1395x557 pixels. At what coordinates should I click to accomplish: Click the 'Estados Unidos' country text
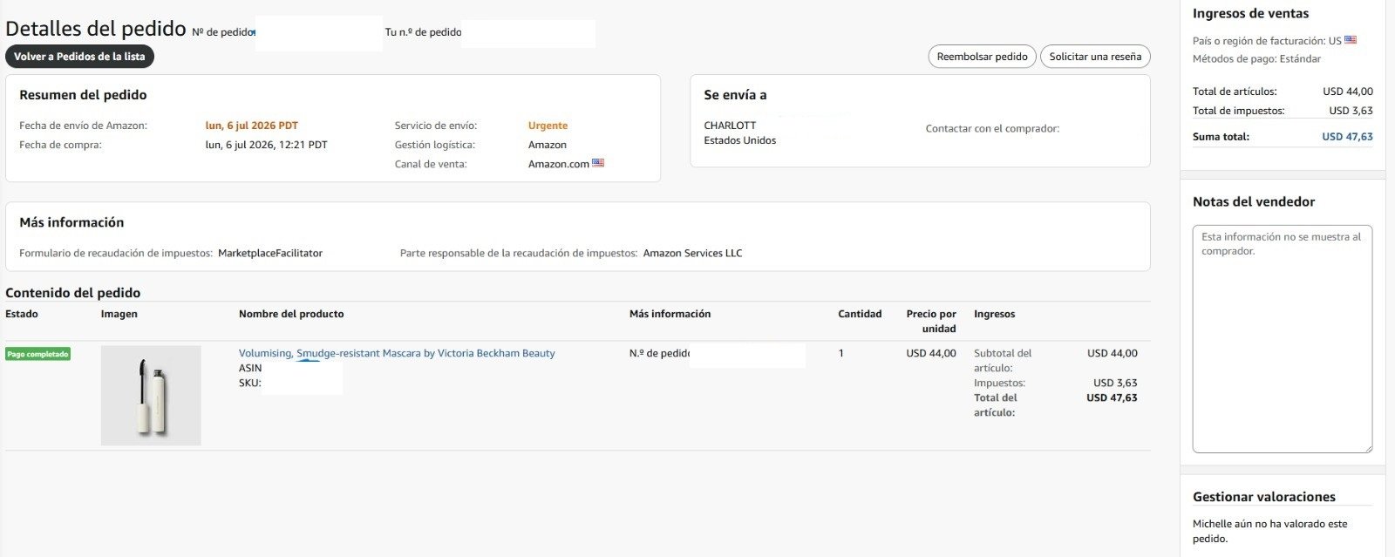coord(739,140)
